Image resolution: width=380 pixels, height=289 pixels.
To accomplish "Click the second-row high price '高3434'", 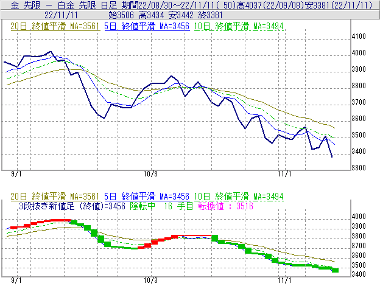I will (152, 15).
